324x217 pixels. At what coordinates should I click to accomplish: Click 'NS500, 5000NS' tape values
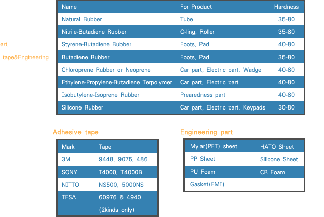pos(121,185)
